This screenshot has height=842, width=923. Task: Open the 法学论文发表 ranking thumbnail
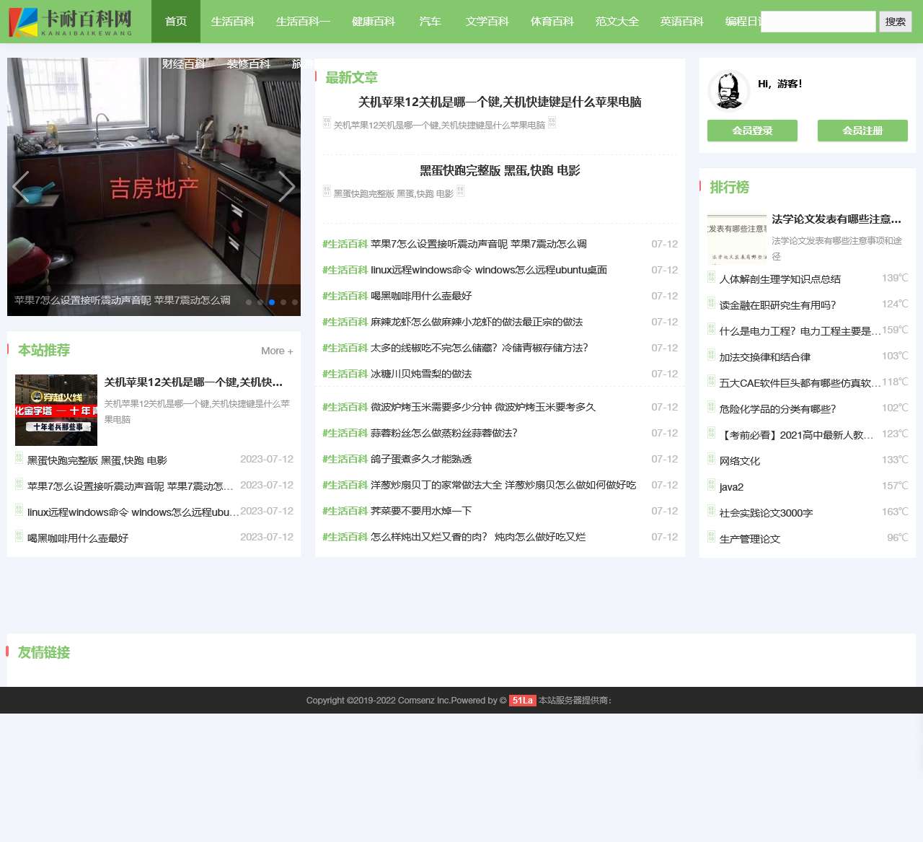pos(736,239)
